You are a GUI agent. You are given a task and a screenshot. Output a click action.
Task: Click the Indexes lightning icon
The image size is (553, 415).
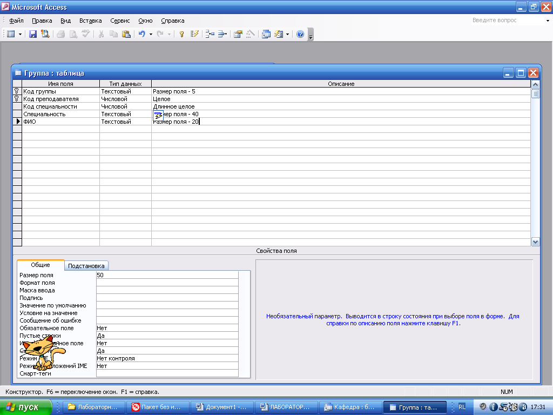point(194,34)
